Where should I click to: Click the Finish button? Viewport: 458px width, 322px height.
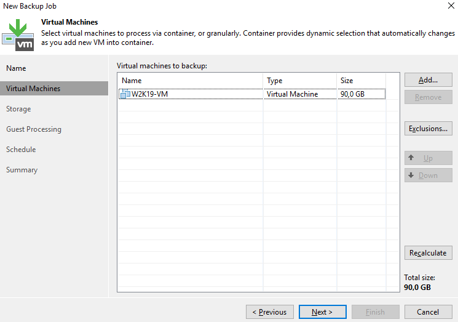[376, 312]
